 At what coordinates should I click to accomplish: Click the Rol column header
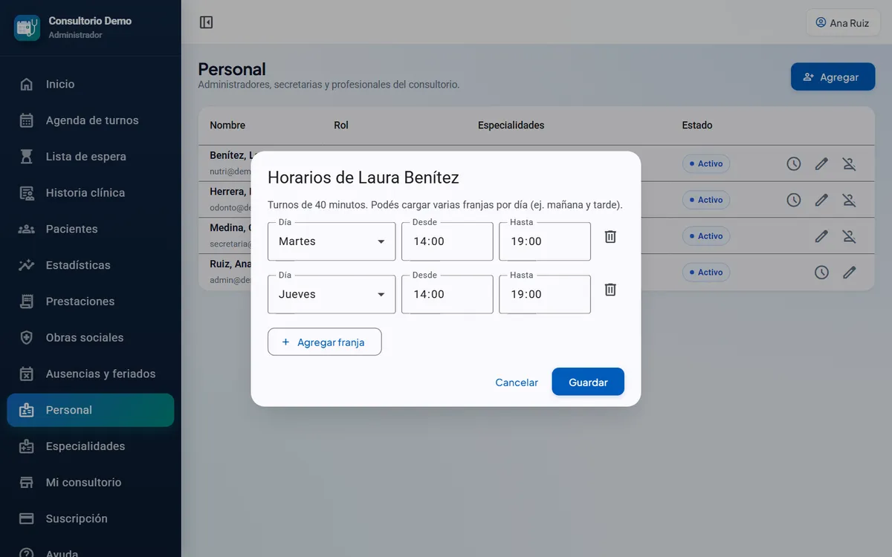341,126
